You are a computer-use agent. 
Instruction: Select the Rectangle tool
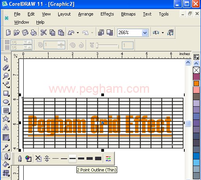pos(6,93)
